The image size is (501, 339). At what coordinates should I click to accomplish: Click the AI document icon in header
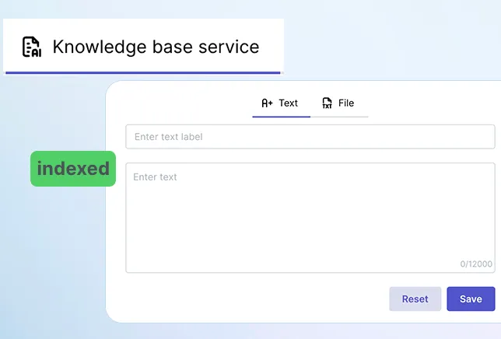point(31,47)
